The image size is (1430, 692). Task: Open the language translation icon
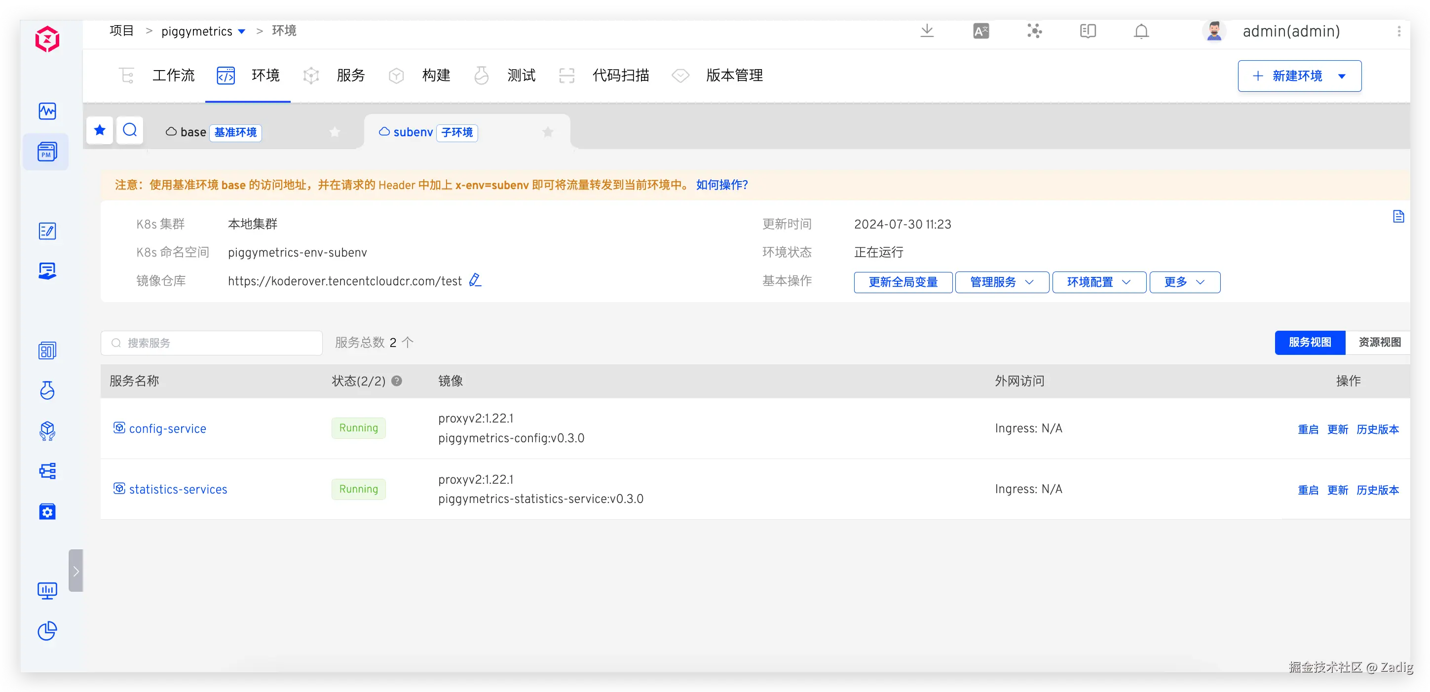click(981, 31)
